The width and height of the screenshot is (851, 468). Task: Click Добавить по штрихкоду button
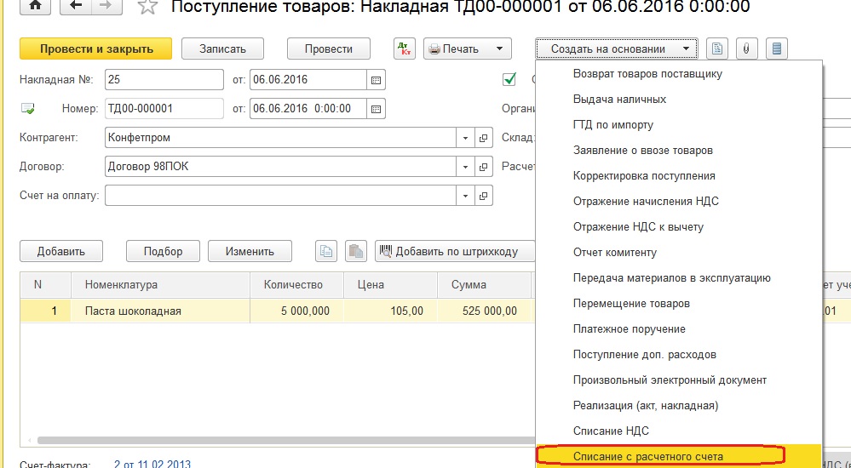click(x=456, y=251)
